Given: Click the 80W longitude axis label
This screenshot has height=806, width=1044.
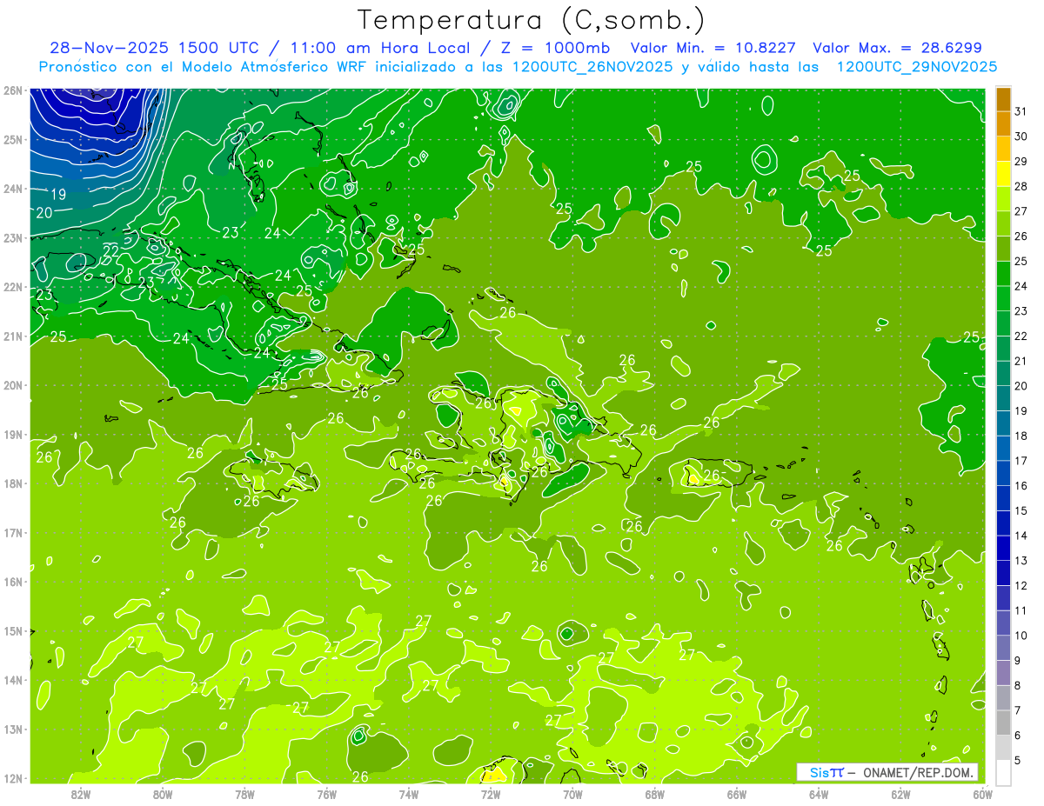Looking at the screenshot, I should [x=163, y=794].
